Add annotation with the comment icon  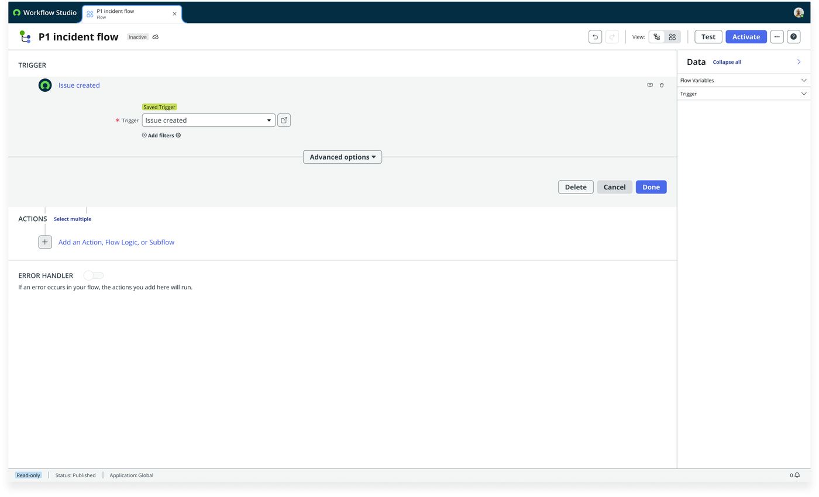(650, 85)
